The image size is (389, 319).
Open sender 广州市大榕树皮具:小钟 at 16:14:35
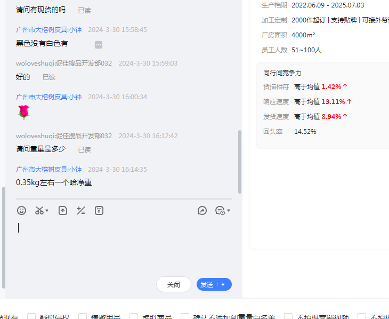pos(48,170)
